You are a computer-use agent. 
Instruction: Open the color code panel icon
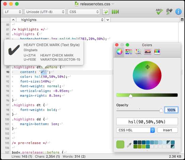click(x=169, y=12)
